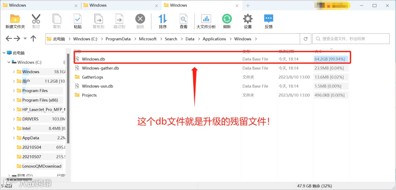Select folder 20210507 in tree
The width and height of the screenshot is (396, 190).
point(32,157)
